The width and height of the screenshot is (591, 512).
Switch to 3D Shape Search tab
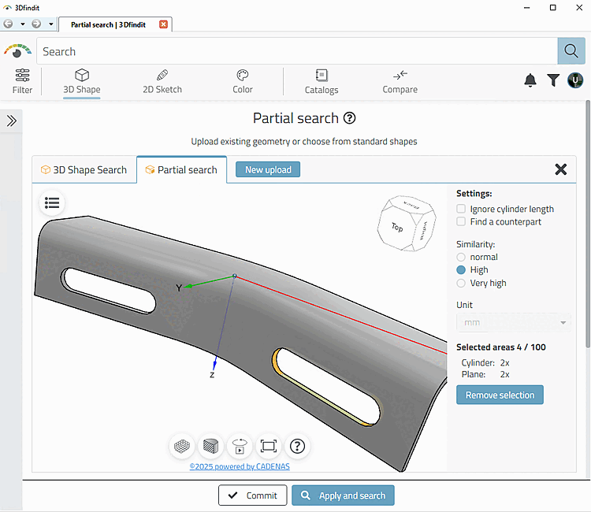84,170
